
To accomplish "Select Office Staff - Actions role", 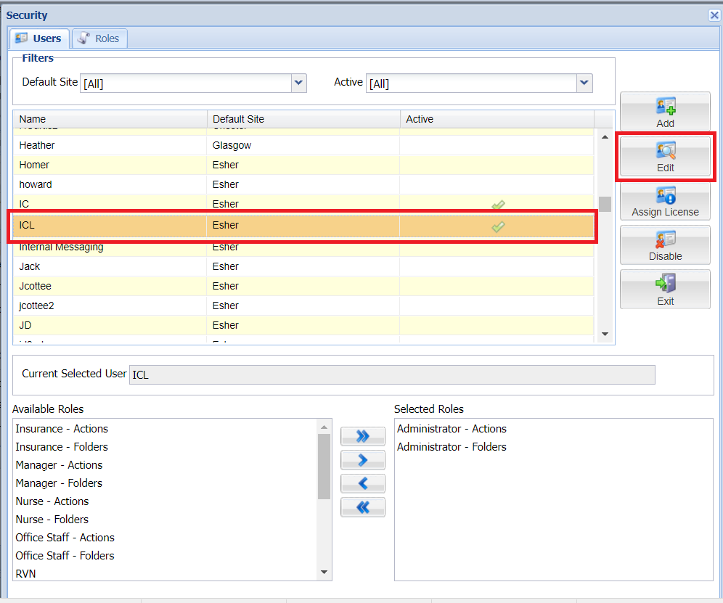I will click(x=65, y=538).
